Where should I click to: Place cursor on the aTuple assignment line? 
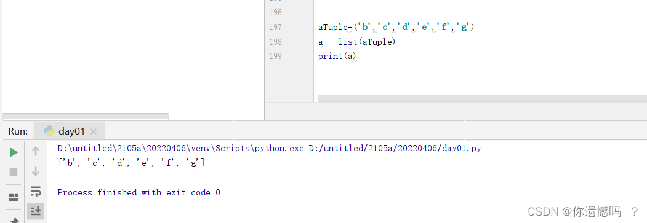396,27
